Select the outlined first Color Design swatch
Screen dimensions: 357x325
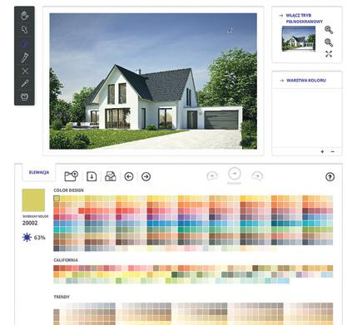click(57, 198)
